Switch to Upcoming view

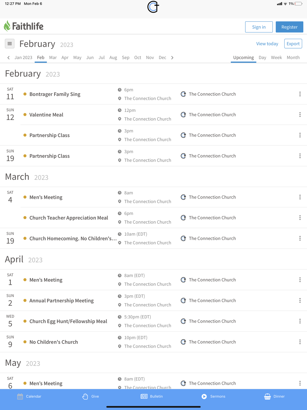[243, 57]
